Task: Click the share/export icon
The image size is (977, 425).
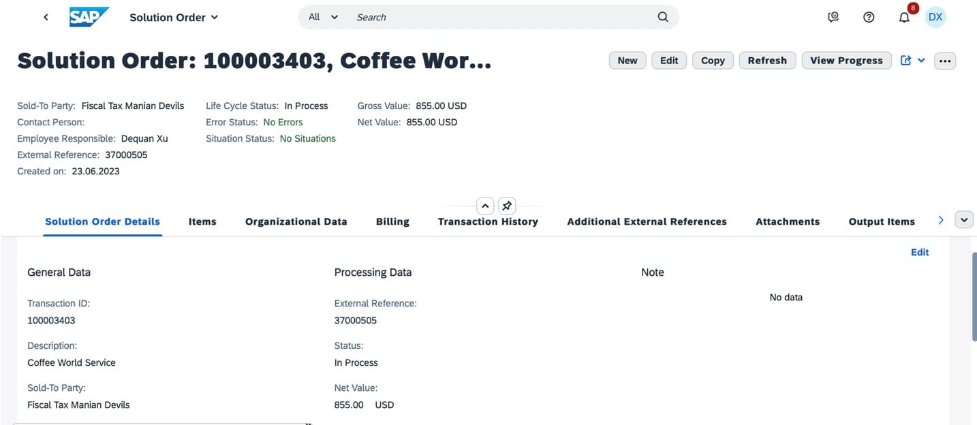Action: [x=905, y=61]
